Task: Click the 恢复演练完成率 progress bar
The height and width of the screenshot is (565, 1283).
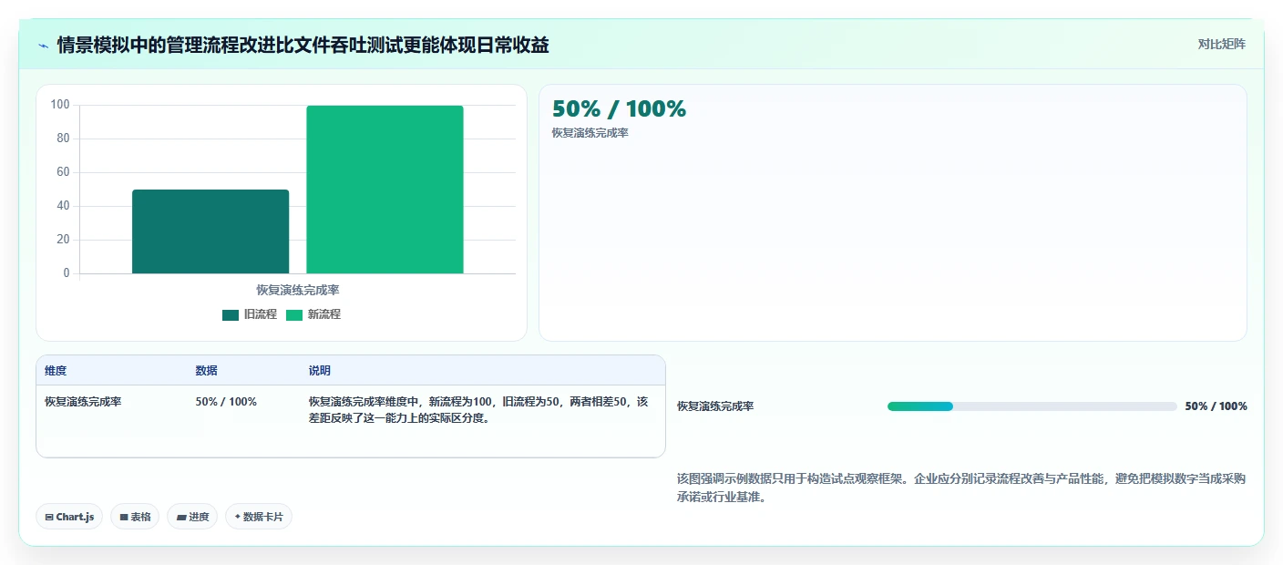Action: (1032, 406)
